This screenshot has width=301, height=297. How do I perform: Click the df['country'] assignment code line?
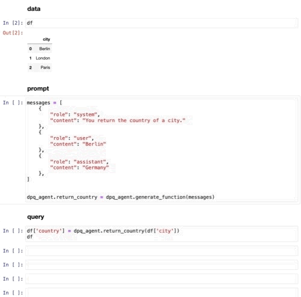[103, 231]
